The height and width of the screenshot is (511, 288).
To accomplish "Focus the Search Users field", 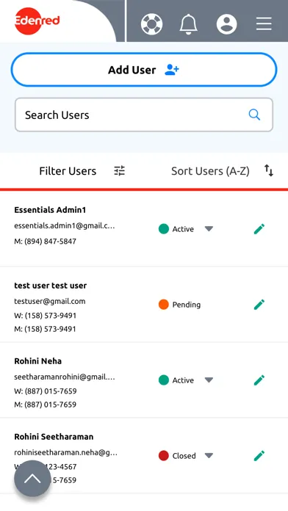I will click(144, 115).
